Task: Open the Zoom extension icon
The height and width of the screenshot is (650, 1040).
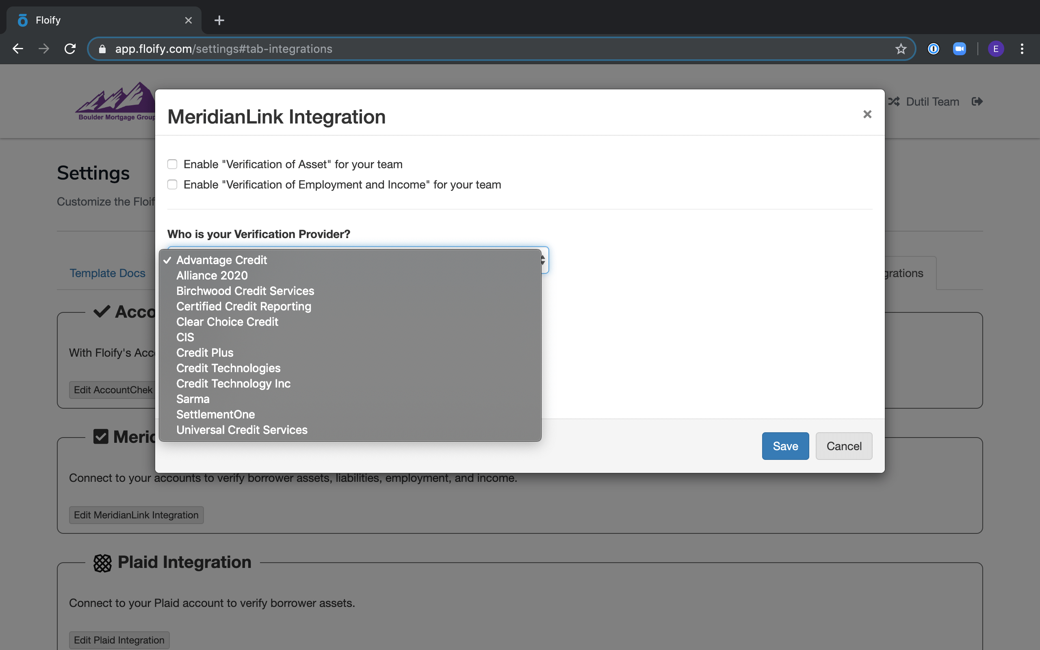Action: (x=959, y=49)
